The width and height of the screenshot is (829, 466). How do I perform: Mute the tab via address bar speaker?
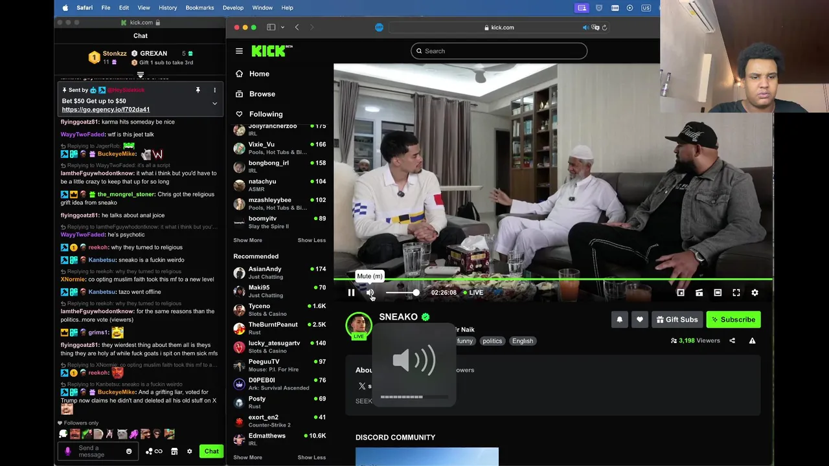click(x=585, y=27)
